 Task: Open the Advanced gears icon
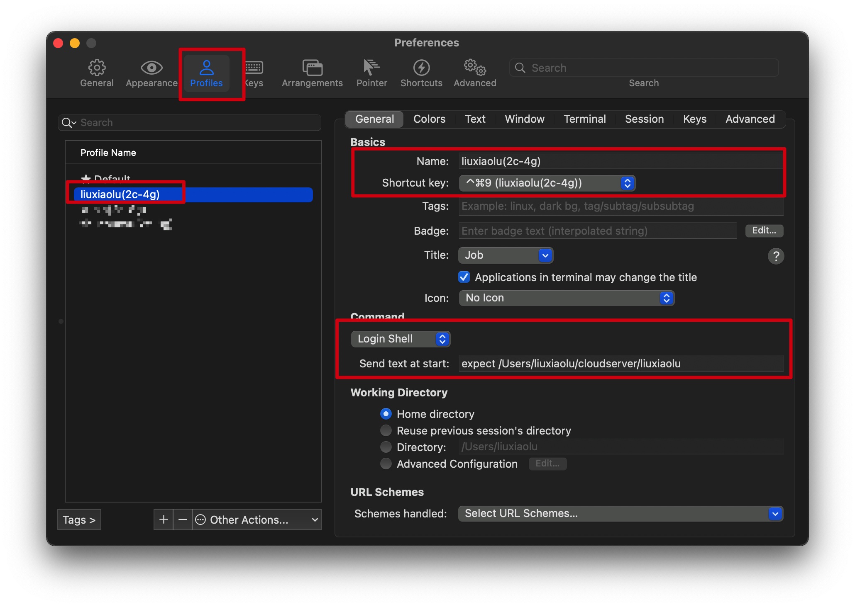click(x=475, y=68)
